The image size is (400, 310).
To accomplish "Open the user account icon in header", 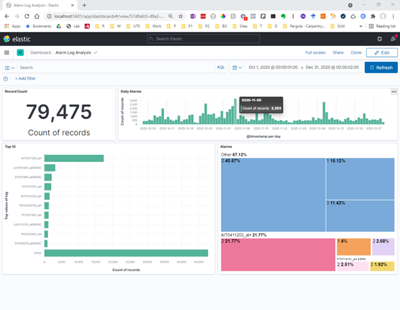I will (391, 39).
